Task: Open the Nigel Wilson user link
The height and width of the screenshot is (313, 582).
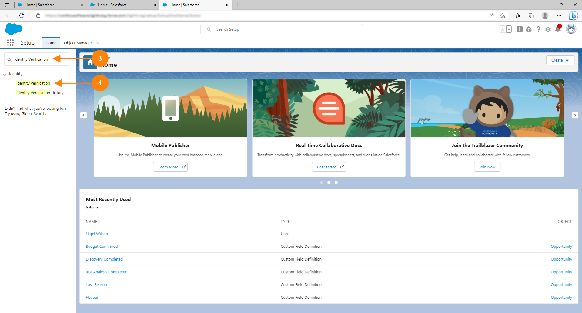Action: pyautogui.click(x=97, y=234)
